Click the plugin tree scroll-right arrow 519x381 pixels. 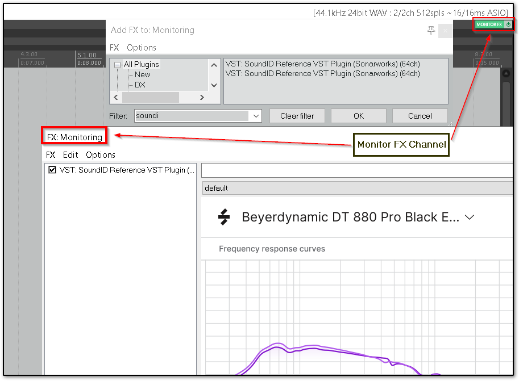(202, 97)
